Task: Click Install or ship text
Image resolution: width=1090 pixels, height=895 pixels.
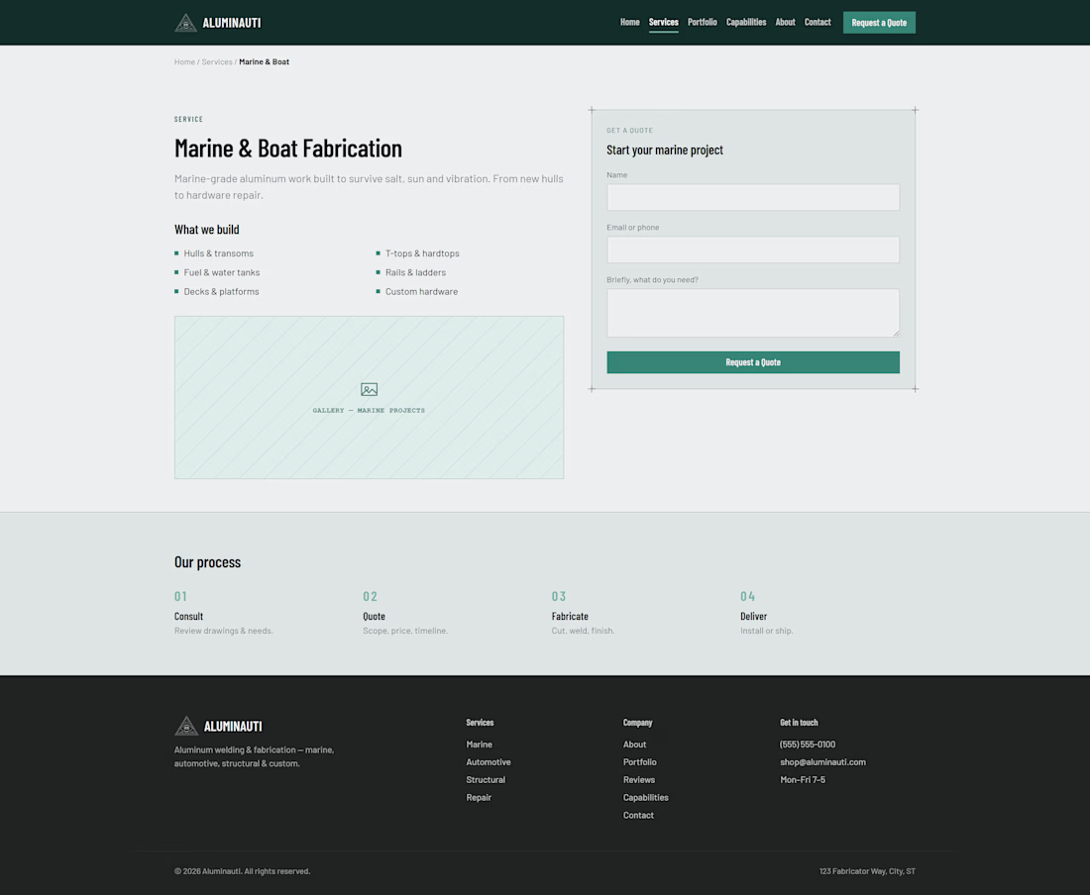Action: tap(766, 631)
